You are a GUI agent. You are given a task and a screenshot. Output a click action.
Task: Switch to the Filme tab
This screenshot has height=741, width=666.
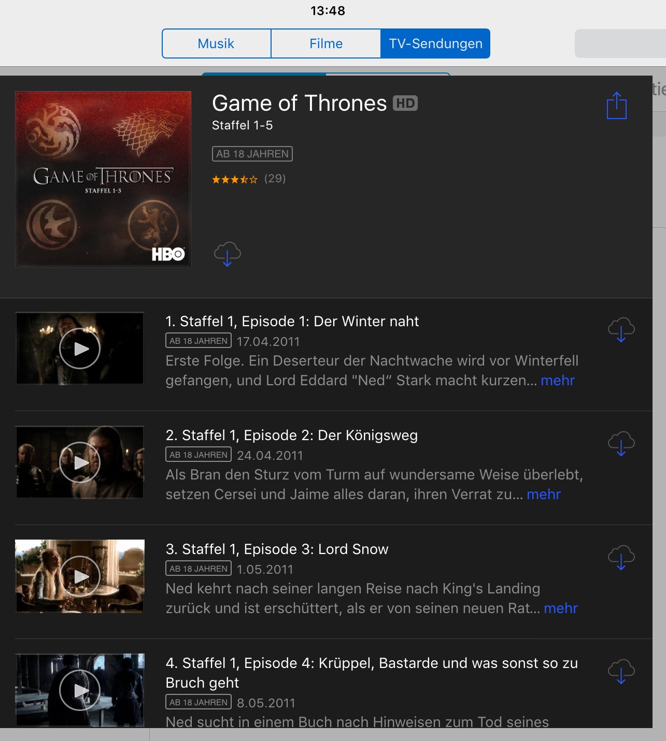click(x=326, y=43)
